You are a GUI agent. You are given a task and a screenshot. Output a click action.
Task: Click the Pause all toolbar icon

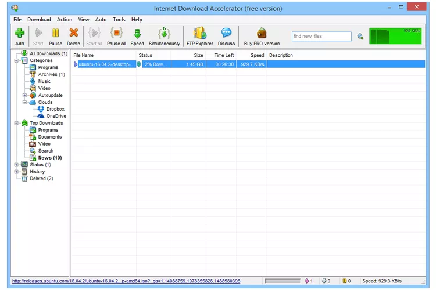coord(116,34)
